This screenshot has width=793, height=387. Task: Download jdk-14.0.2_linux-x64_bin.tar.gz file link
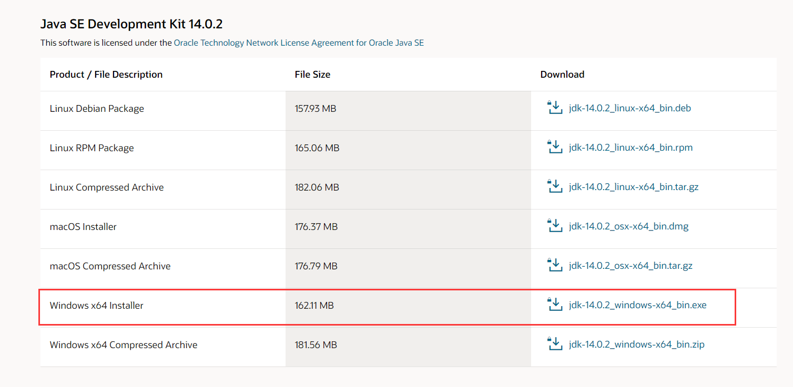pyautogui.click(x=634, y=187)
